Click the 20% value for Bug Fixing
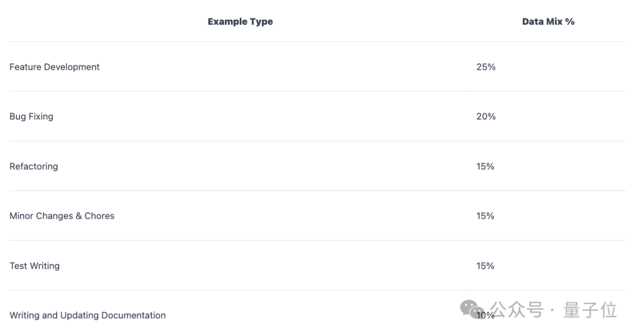The width and height of the screenshot is (638, 336). coord(486,117)
